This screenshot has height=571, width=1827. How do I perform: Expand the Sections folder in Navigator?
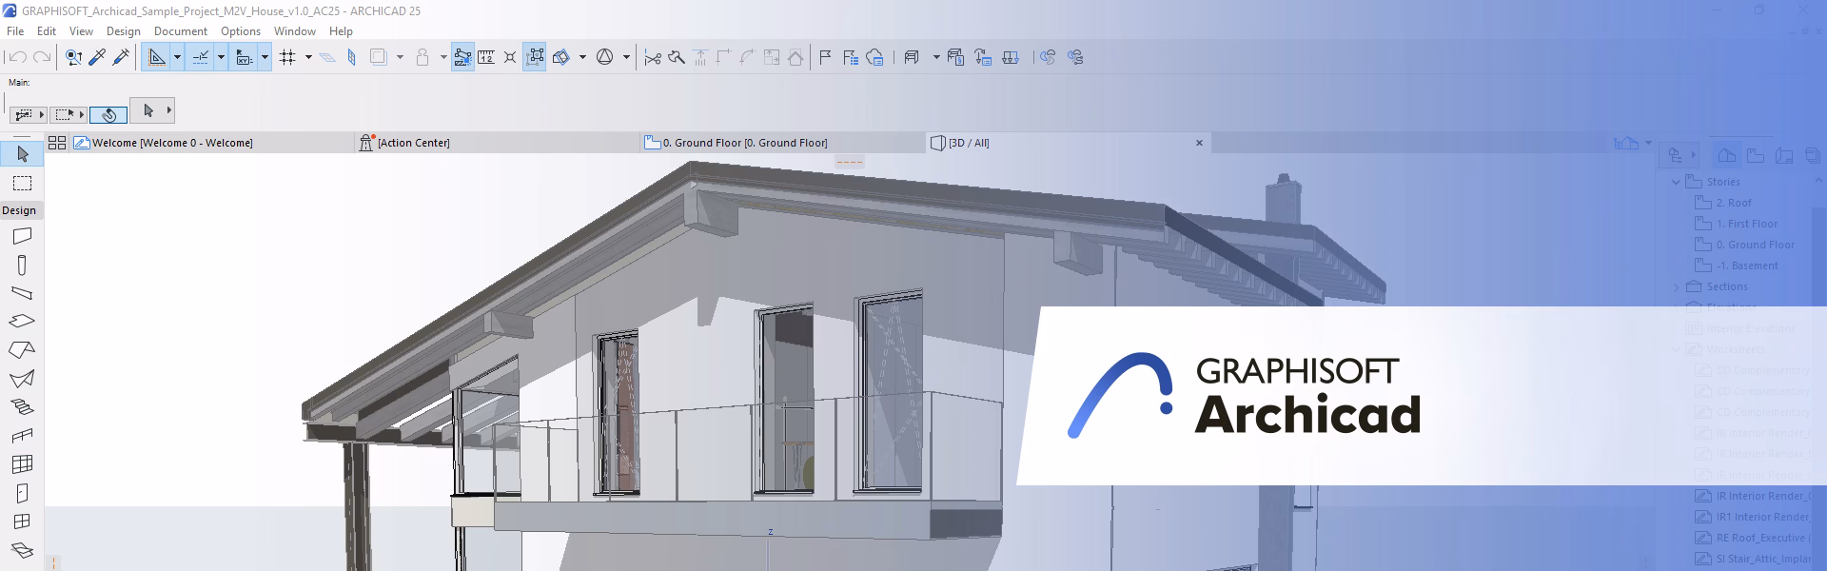coord(1677,286)
